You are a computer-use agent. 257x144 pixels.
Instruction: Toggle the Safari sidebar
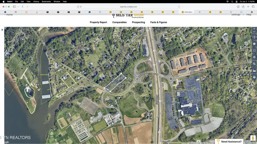coord(14,7)
